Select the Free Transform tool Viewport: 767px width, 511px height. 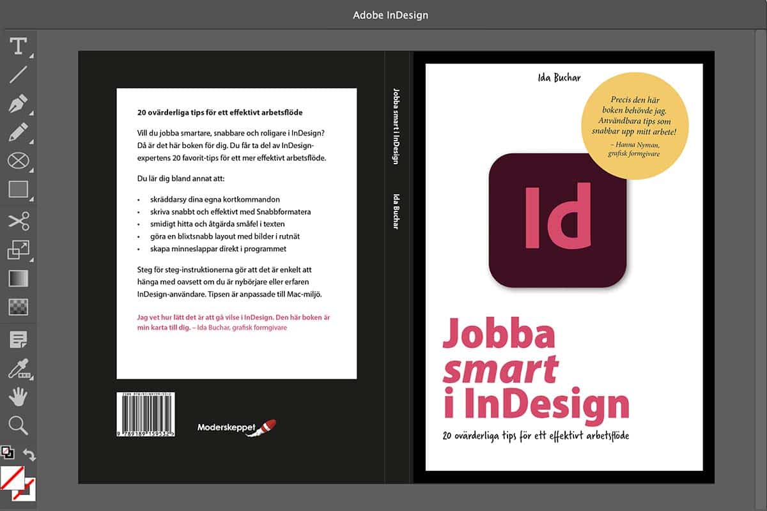click(x=18, y=250)
